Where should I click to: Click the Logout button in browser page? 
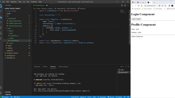138,19
